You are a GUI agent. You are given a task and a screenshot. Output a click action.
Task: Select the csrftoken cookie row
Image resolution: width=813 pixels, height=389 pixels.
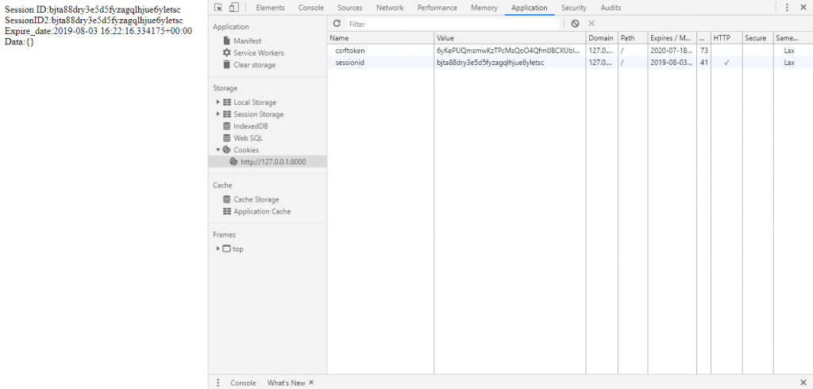570,50
